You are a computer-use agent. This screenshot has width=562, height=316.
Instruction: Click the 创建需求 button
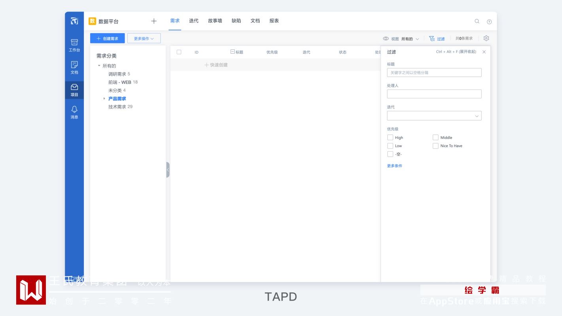click(107, 38)
